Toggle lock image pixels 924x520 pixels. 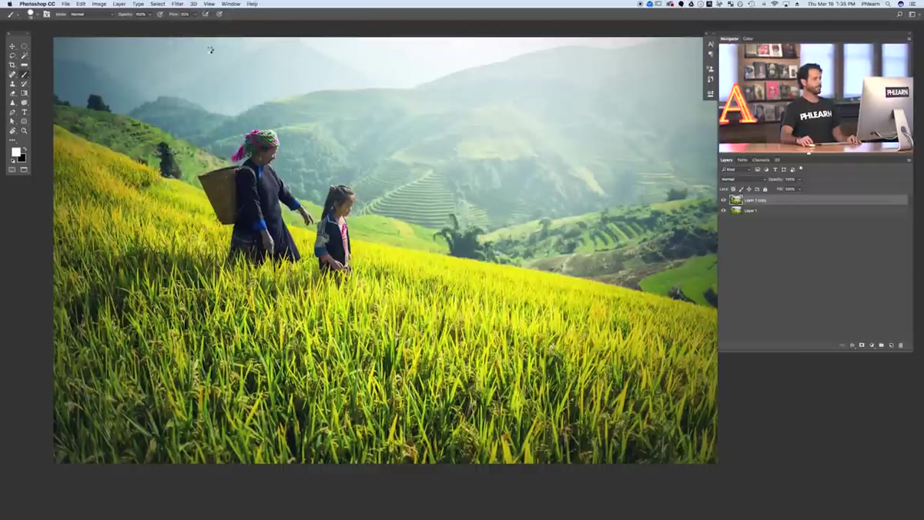click(741, 189)
